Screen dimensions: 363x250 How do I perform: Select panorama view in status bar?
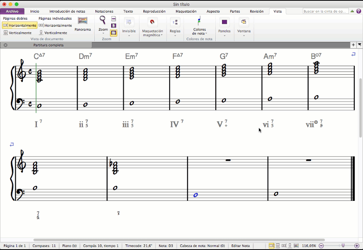pyautogui.click(x=296, y=246)
